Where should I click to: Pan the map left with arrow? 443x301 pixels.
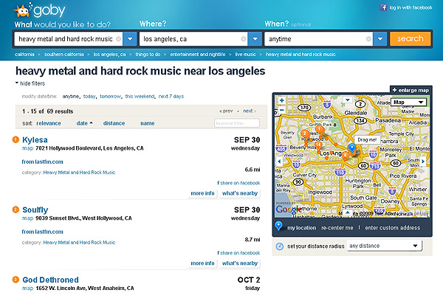279,162
